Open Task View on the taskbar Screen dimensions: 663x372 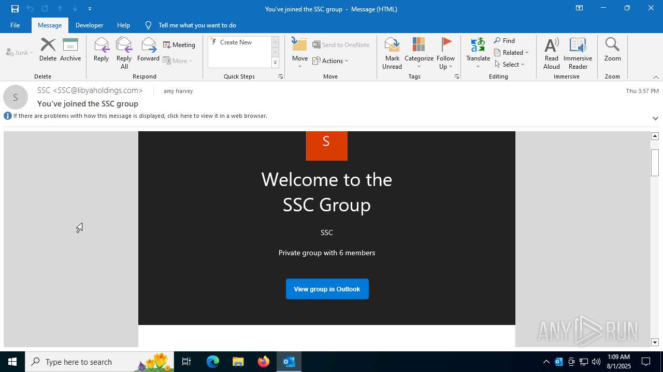point(186,362)
